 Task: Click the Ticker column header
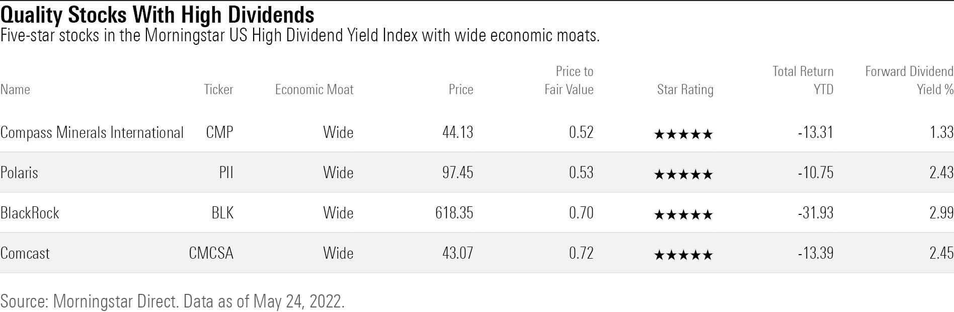[218, 90]
